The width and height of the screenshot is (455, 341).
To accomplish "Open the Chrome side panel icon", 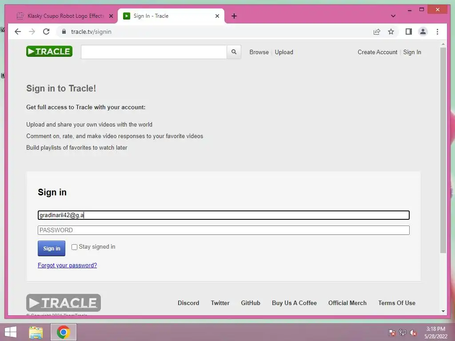I will click(409, 32).
